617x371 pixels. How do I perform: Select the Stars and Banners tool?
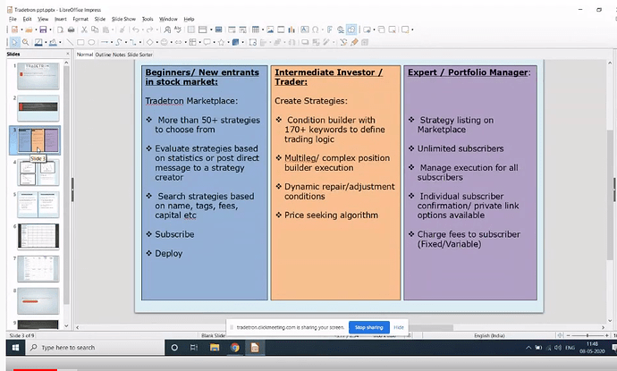tap(221, 42)
